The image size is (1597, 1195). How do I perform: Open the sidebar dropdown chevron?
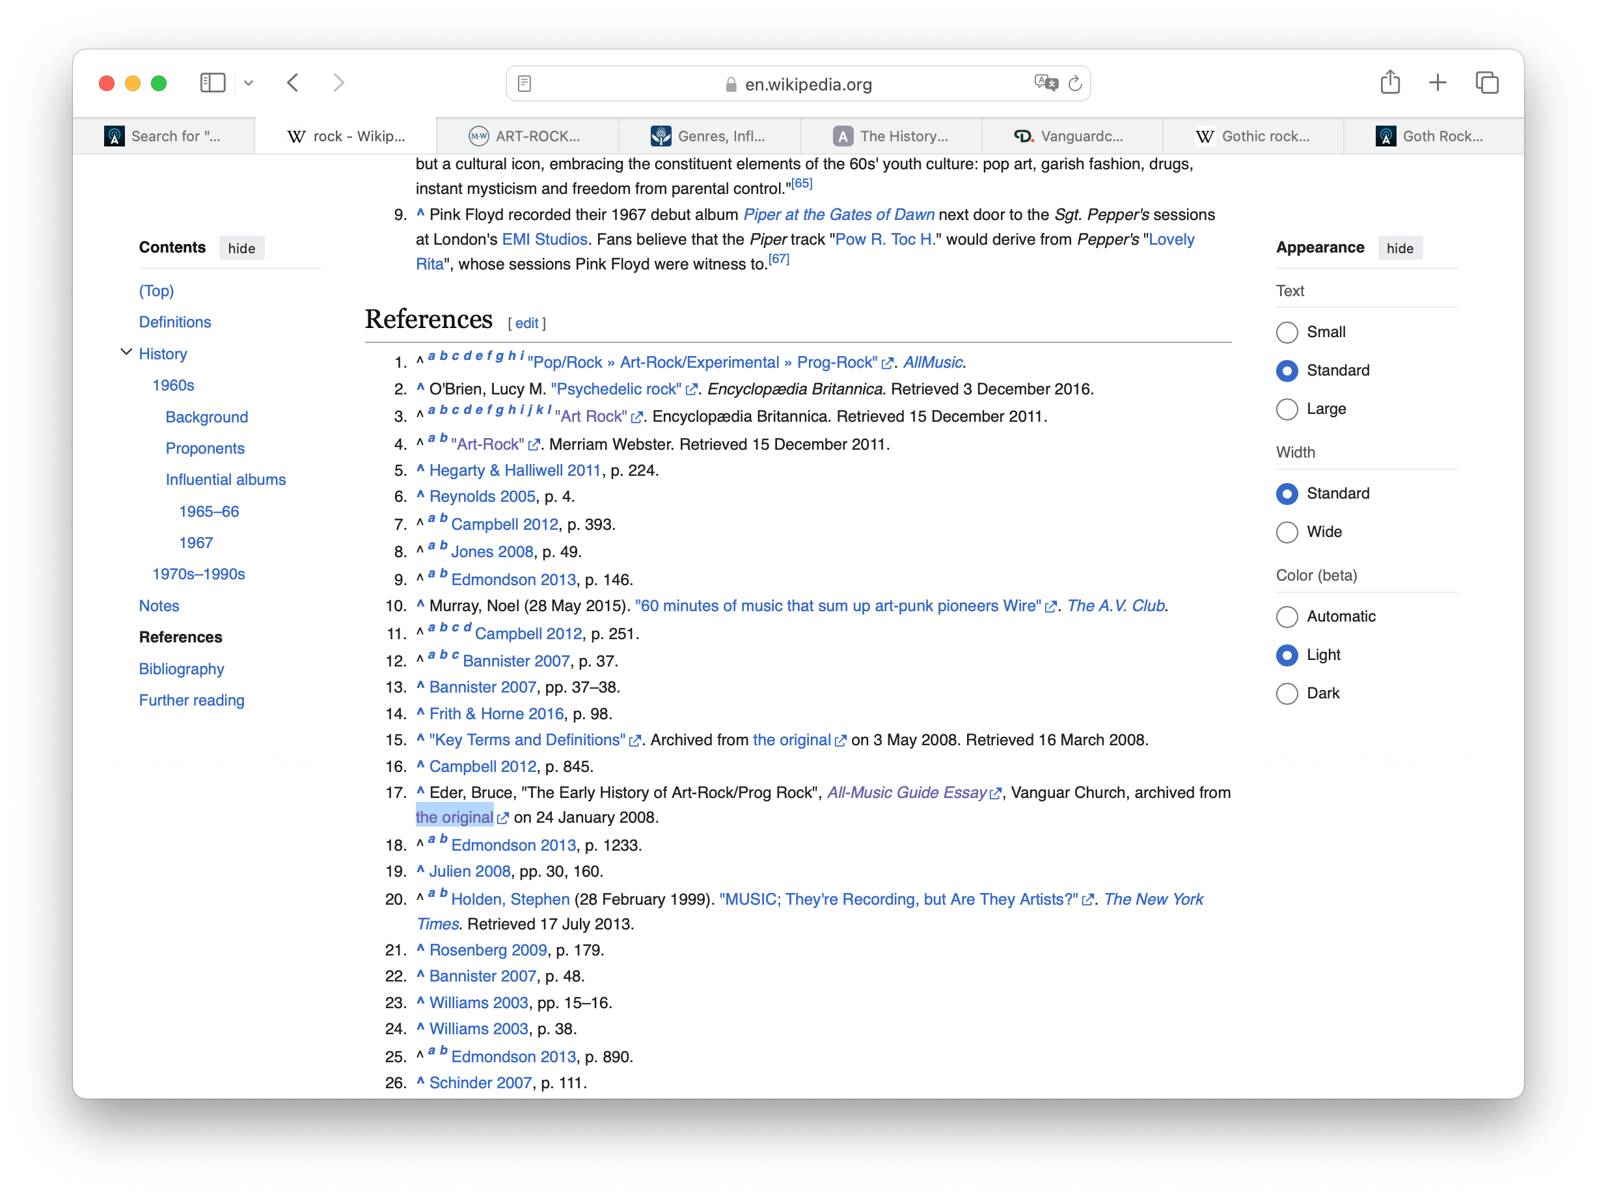(x=249, y=83)
